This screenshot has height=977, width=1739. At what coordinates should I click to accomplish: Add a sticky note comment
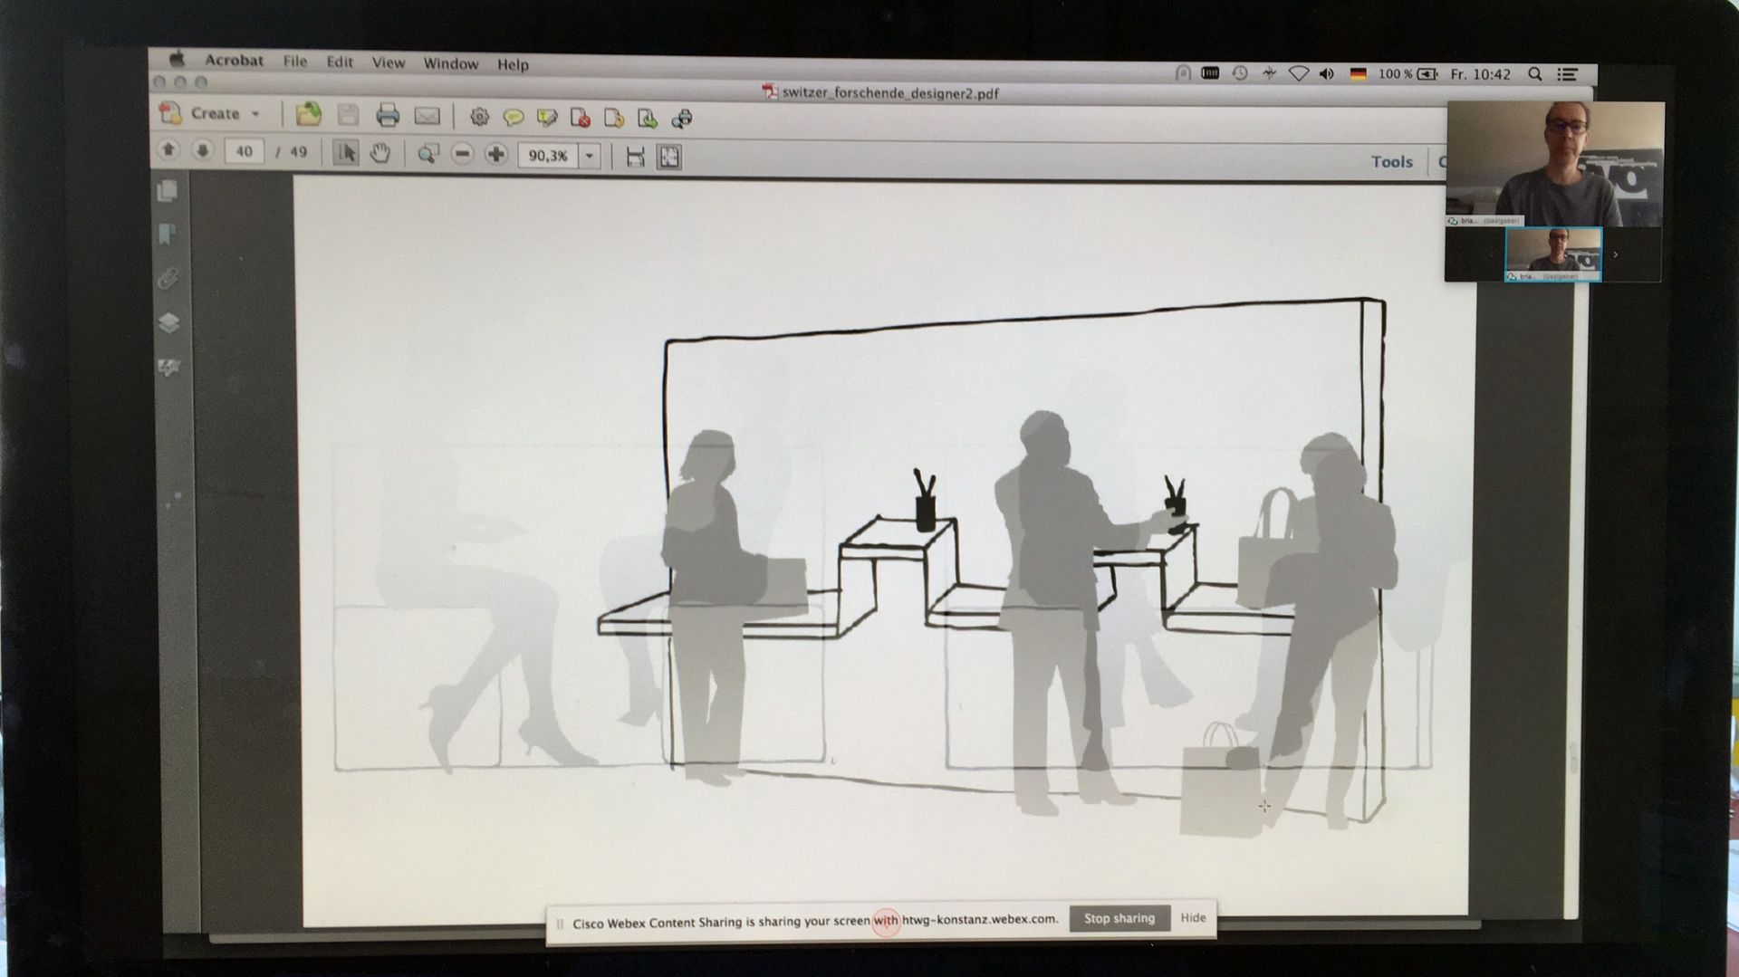(513, 118)
